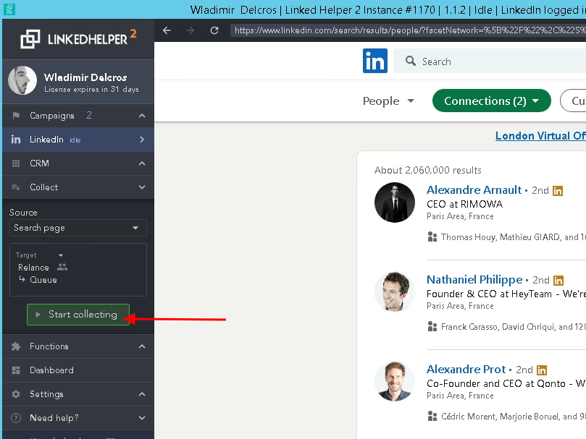Click the Functions puzzle piece icon
Image resolution: width=586 pixels, height=439 pixels.
(x=16, y=346)
